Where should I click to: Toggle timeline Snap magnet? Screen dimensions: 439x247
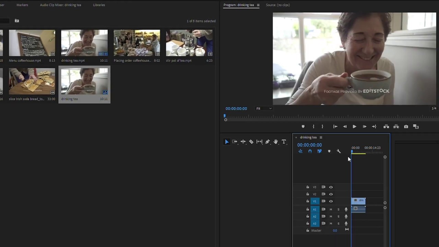310,151
